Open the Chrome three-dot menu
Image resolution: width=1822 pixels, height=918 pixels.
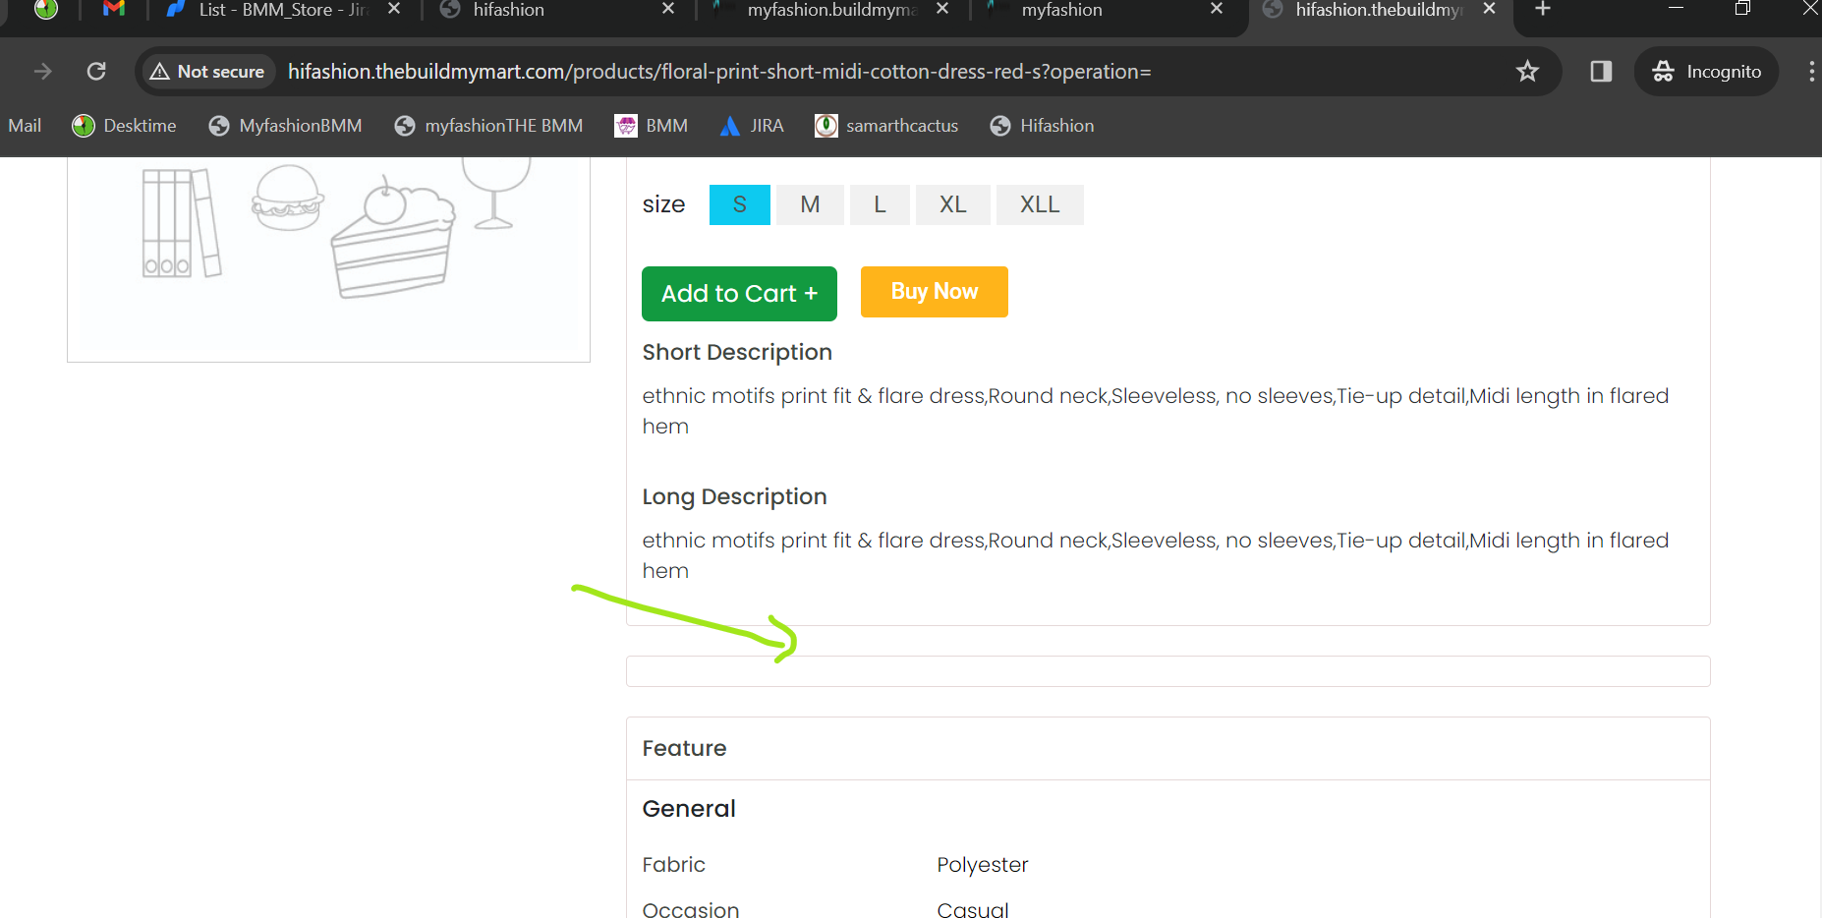[1811, 72]
